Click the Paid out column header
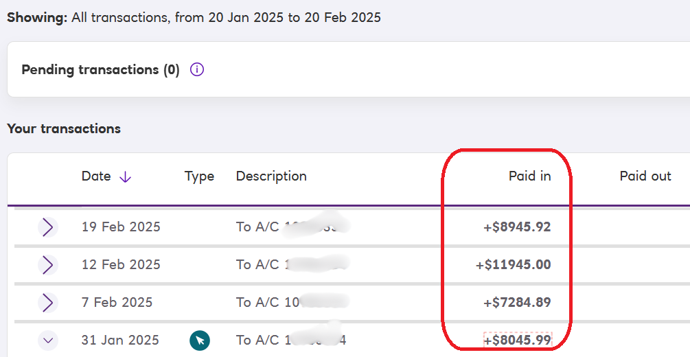 click(x=645, y=176)
